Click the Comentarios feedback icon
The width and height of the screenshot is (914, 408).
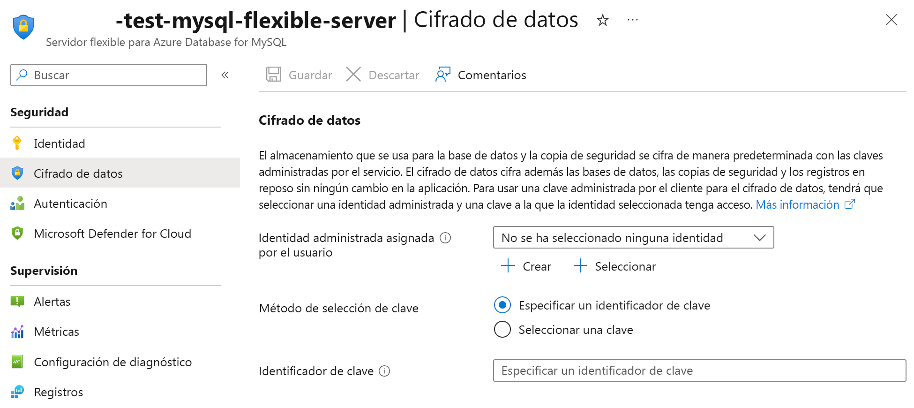(x=443, y=75)
